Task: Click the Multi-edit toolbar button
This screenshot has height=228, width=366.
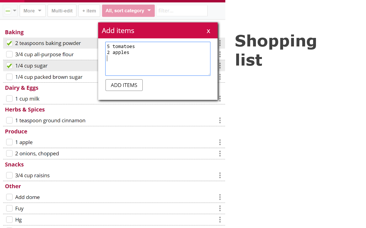Action: click(x=62, y=11)
